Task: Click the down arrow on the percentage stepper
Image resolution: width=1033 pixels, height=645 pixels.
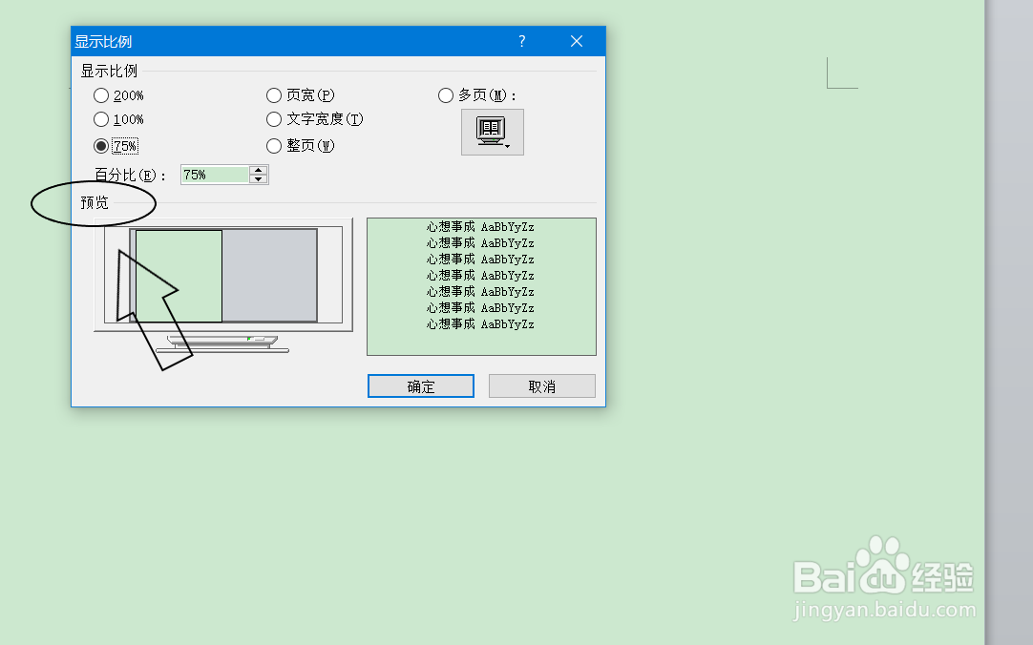Action: click(x=260, y=178)
